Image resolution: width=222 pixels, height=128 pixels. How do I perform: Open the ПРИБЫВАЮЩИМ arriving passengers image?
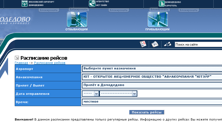point(157,19)
